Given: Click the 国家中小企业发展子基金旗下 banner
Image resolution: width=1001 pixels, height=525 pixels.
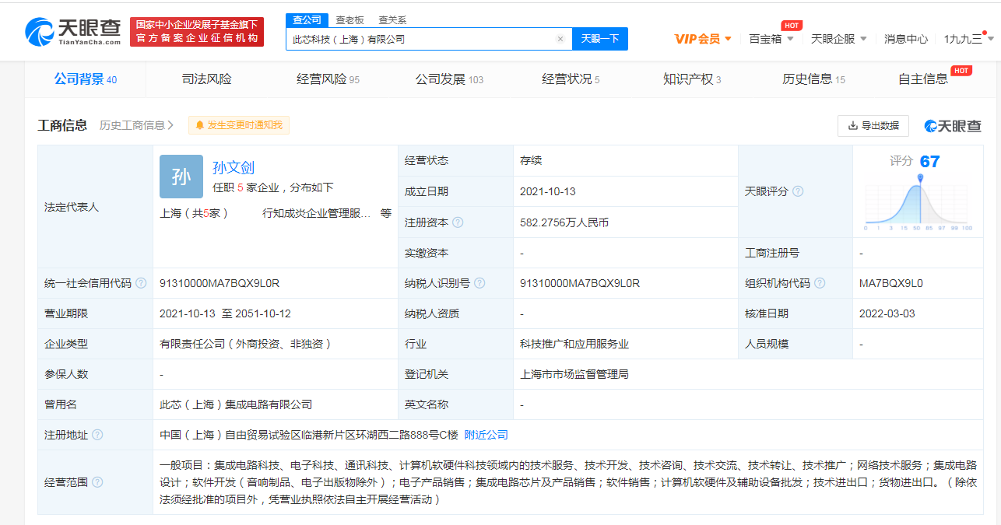Looking at the screenshot, I should pos(197,32).
